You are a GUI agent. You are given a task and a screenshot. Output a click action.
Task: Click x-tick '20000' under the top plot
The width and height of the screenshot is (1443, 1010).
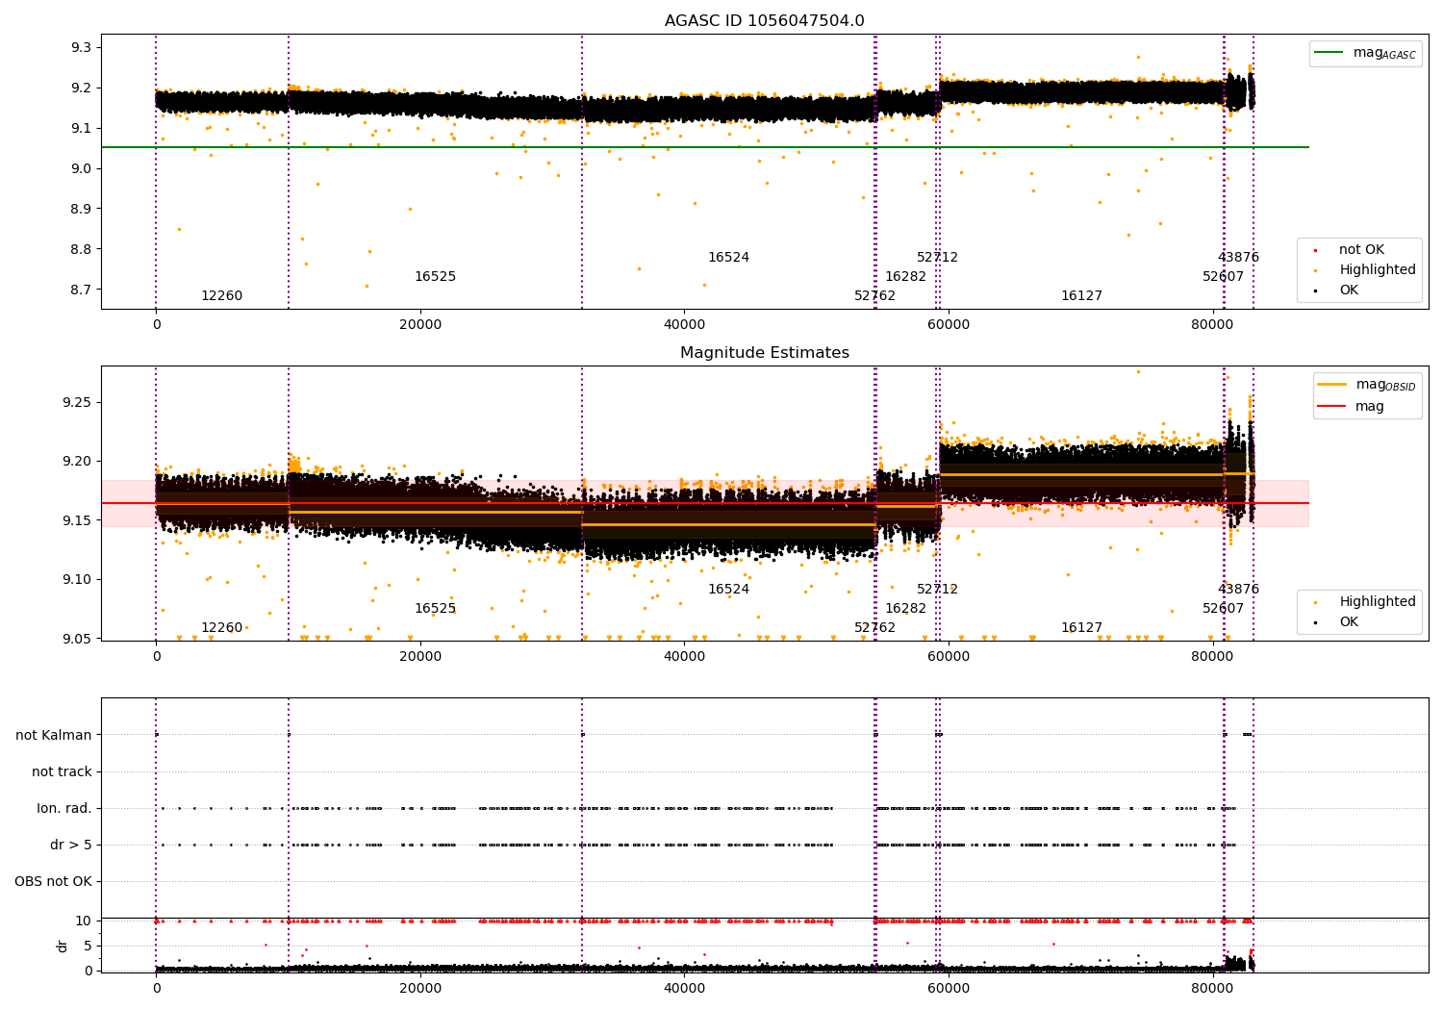click(420, 325)
